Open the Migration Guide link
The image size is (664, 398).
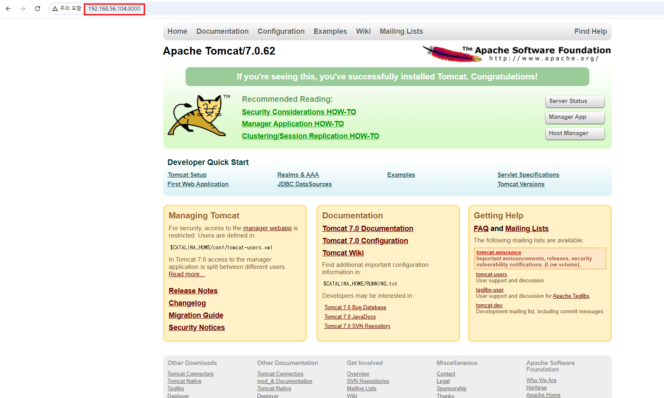pos(196,315)
